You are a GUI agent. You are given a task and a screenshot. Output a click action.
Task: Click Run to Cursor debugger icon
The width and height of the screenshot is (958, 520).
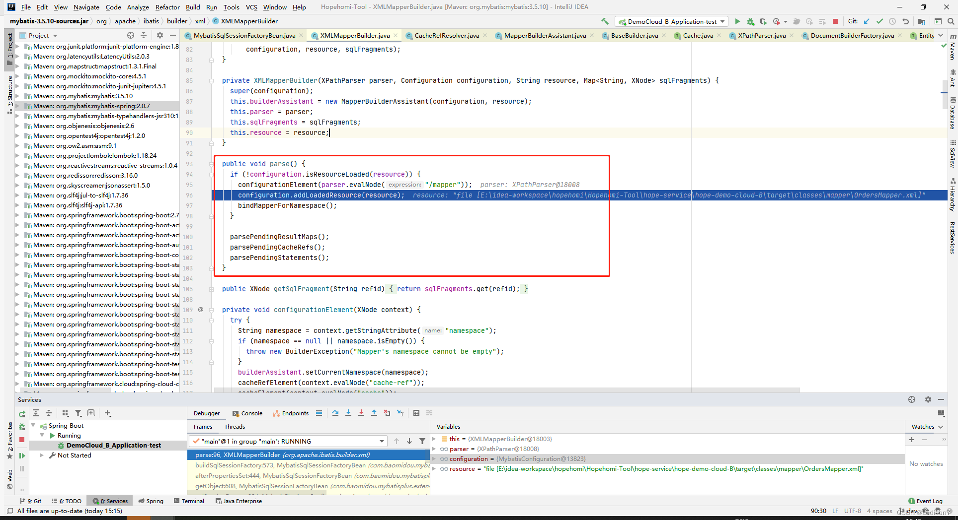pyautogui.click(x=400, y=413)
